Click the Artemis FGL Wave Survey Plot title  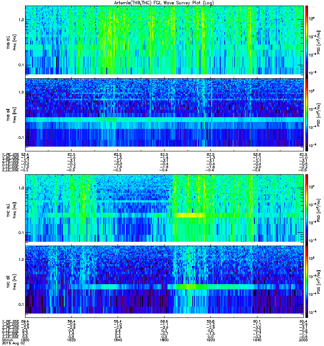pyautogui.click(x=164, y=3)
